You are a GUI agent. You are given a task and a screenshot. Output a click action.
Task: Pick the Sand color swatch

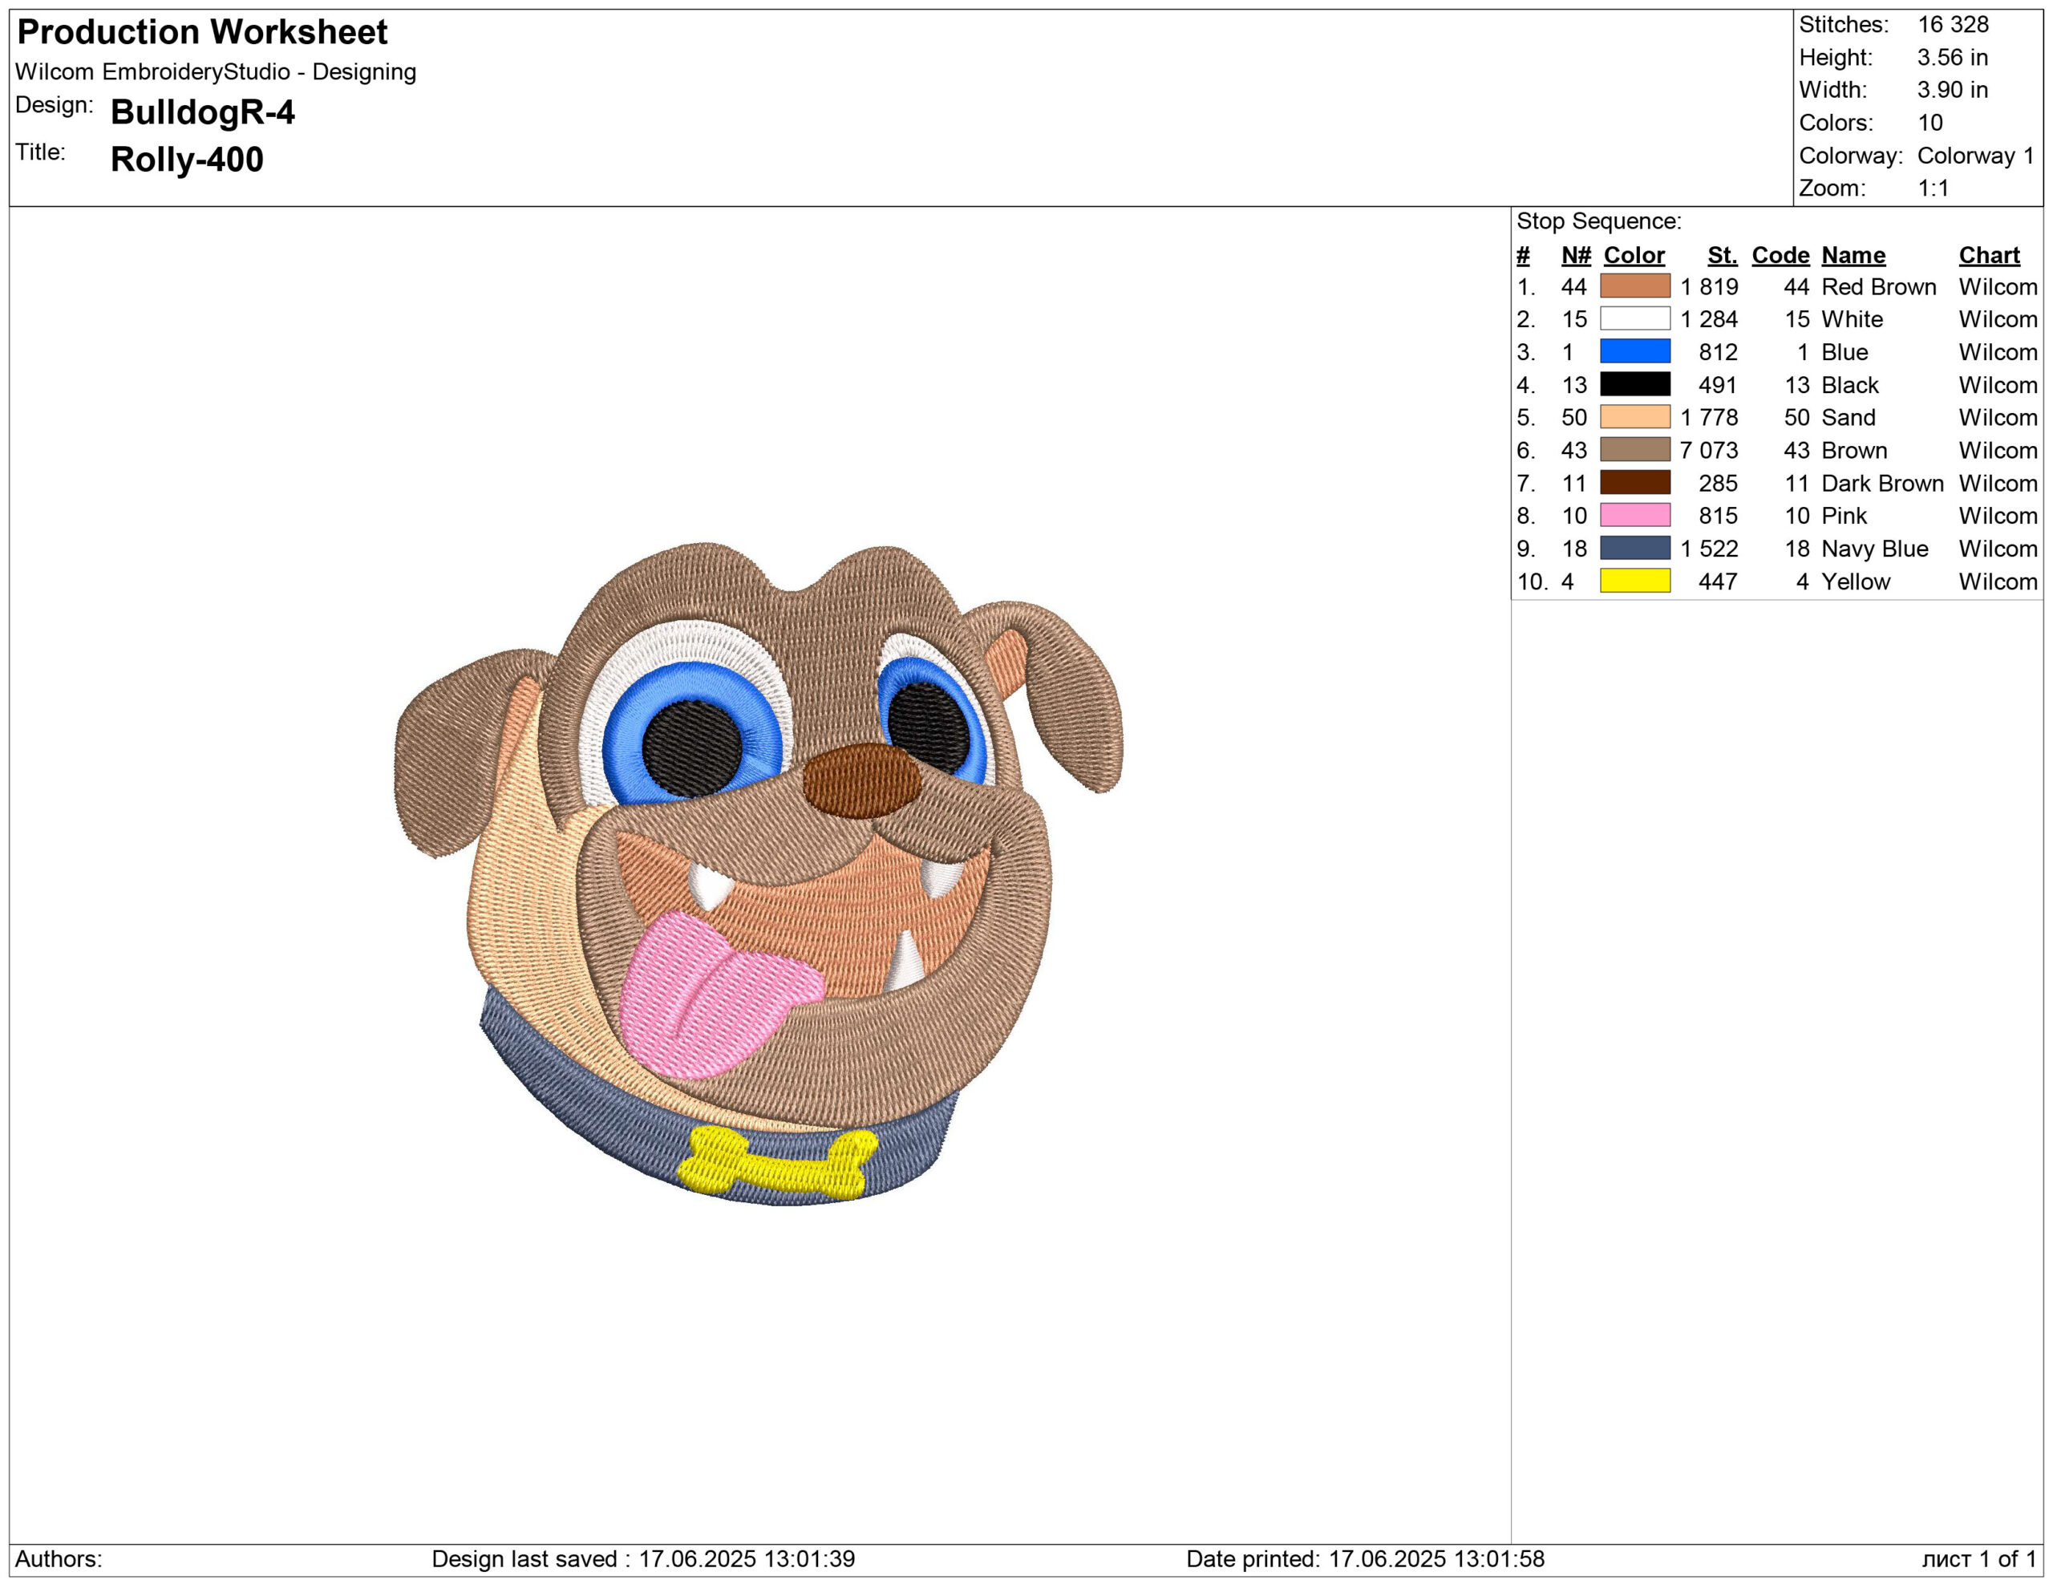(x=1634, y=416)
